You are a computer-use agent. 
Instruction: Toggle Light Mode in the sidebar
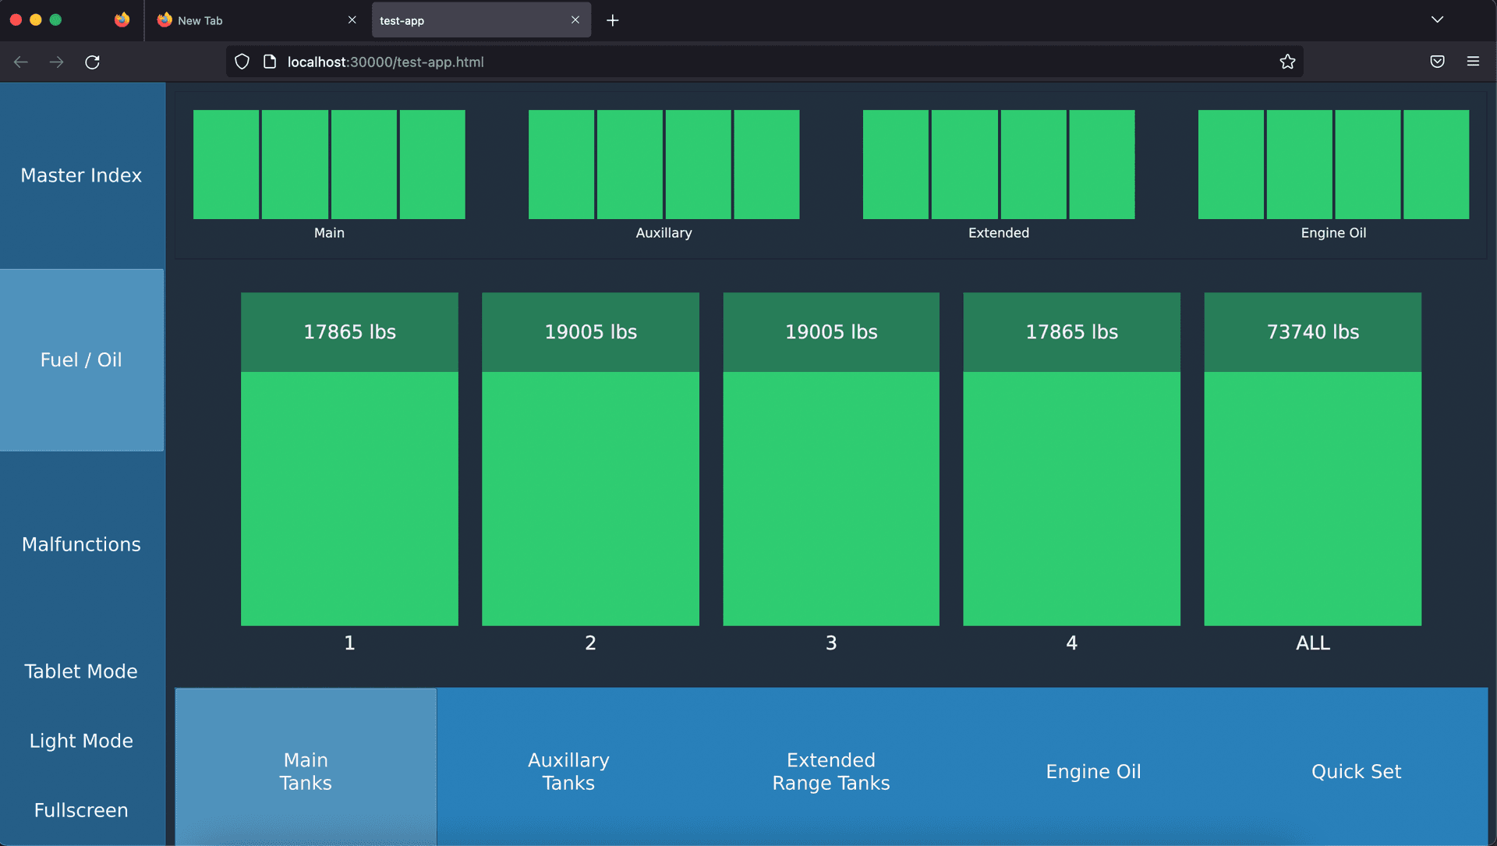(81, 741)
